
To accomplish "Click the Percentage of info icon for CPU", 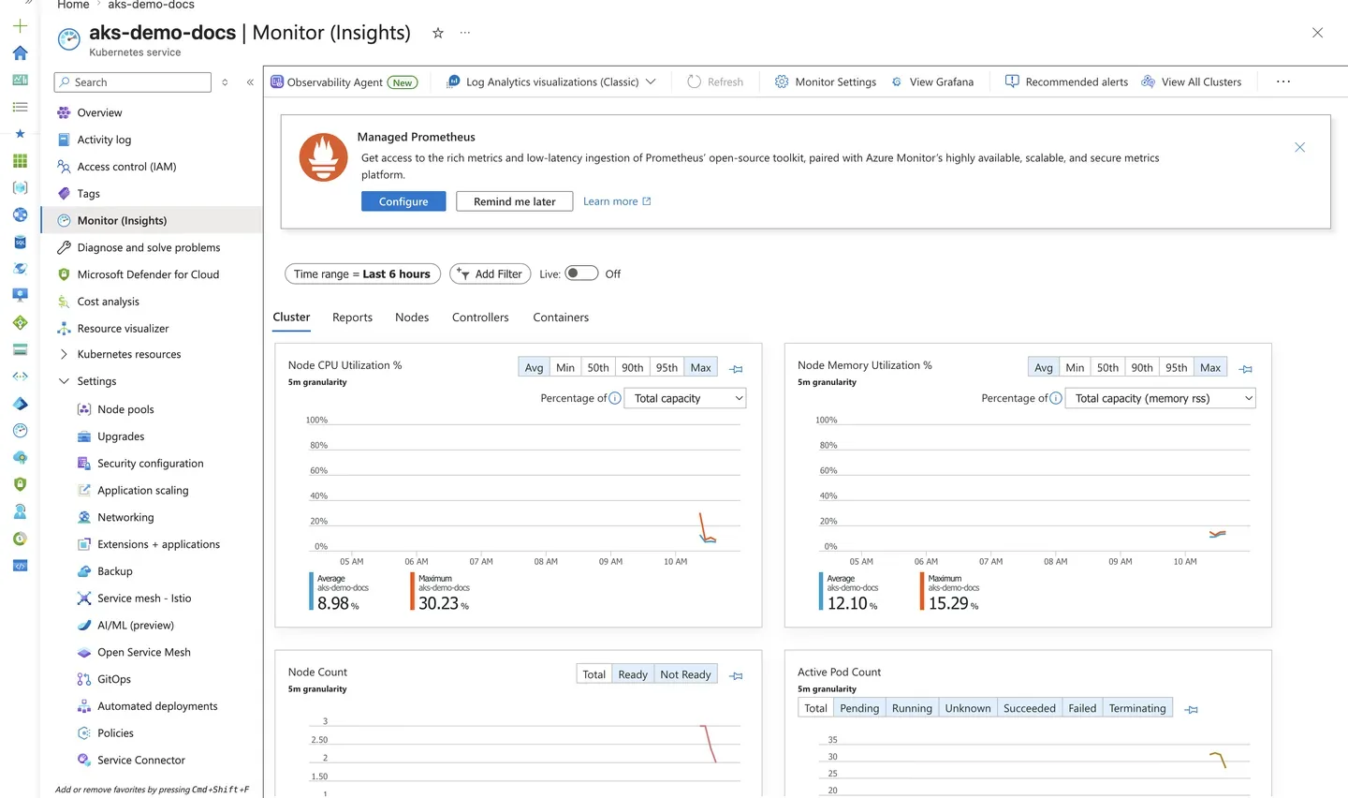I will [615, 398].
